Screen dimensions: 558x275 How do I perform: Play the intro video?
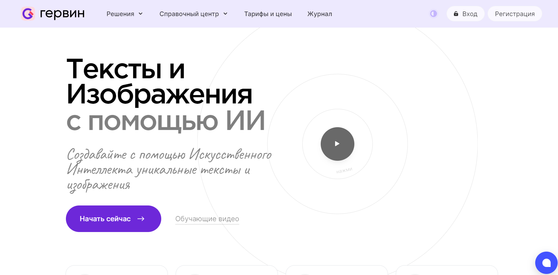click(338, 144)
